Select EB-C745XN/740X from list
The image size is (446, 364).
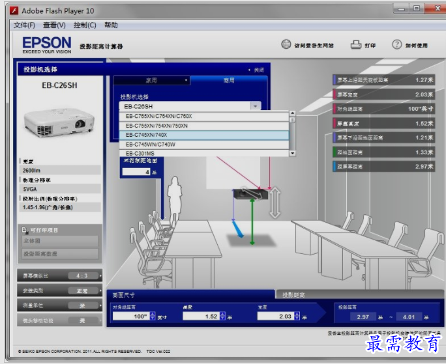coord(204,135)
